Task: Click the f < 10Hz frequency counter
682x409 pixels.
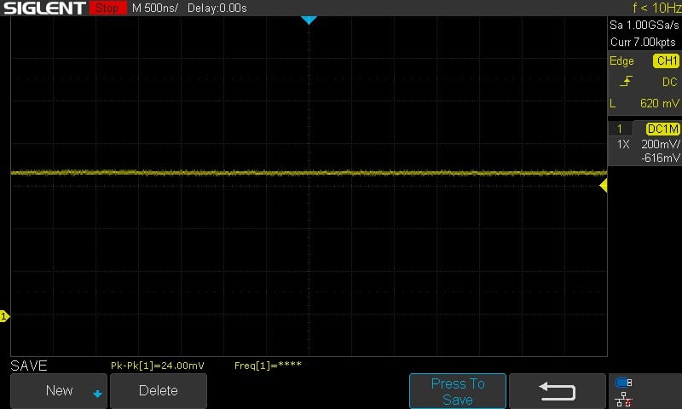Action: [x=656, y=8]
